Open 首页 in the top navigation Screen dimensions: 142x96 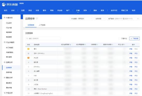tap(6, 10)
